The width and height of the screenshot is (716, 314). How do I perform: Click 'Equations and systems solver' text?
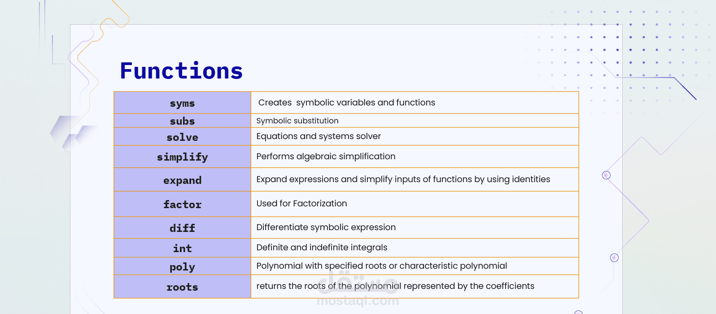319,136
